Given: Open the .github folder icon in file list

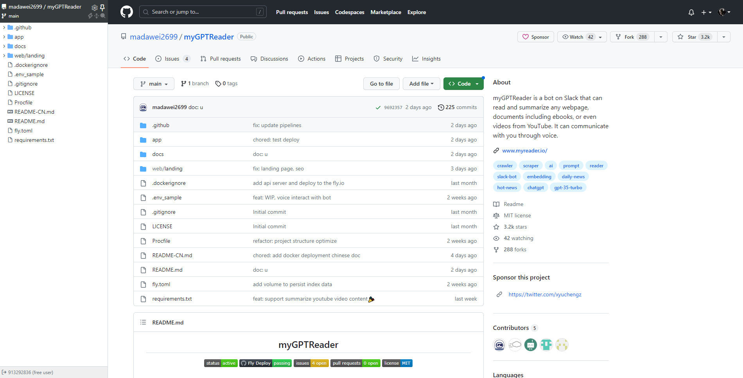Looking at the screenshot, I should [x=143, y=125].
